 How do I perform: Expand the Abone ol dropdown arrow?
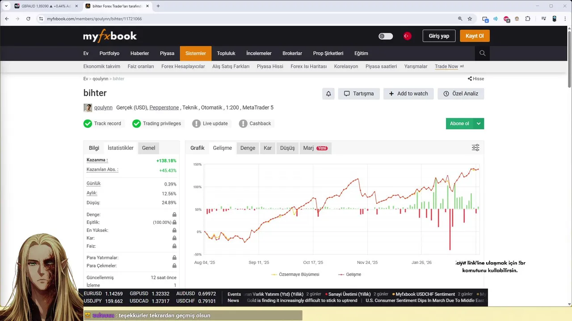pos(479,123)
